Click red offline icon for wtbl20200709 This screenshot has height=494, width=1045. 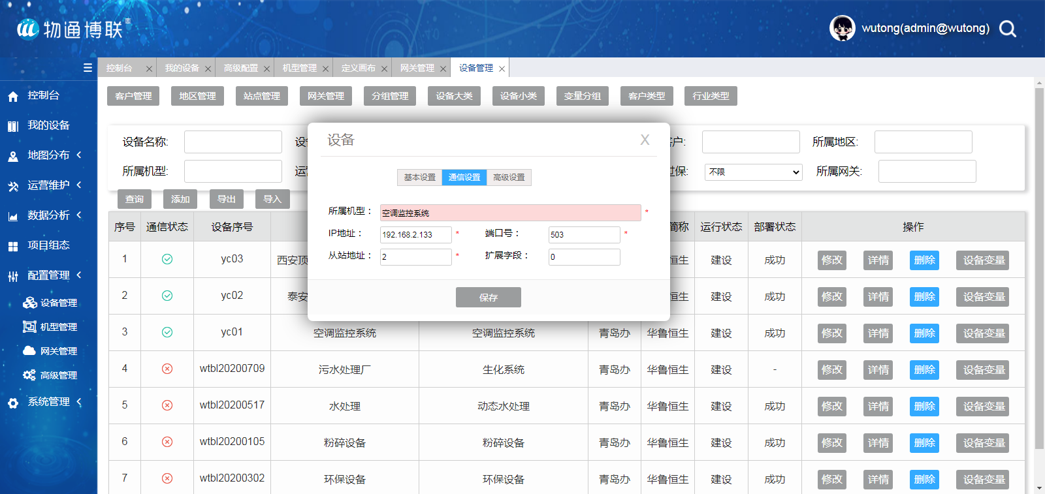(x=167, y=369)
